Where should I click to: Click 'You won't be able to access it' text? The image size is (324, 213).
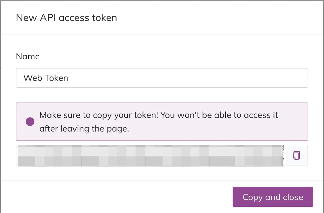[219, 115]
